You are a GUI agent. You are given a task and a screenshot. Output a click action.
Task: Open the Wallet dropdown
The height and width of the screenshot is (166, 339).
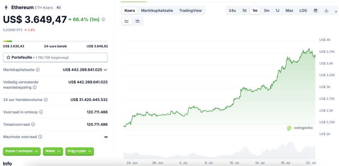click(x=53, y=151)
